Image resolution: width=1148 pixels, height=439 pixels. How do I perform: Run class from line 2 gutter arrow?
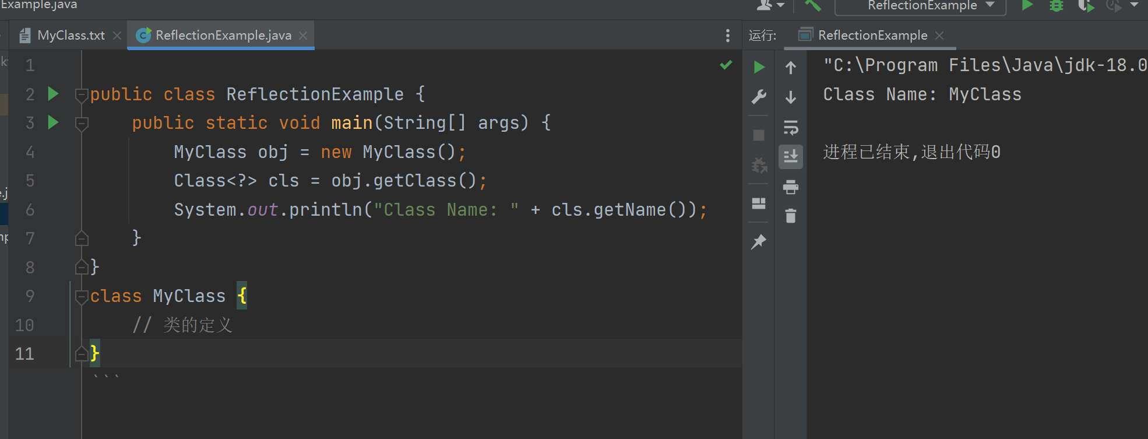tap(53, 94)
